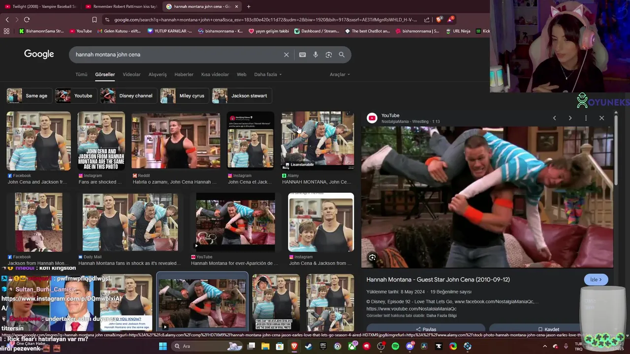Switch to the Tümü tab
The image size is (630, 354).
click(81, 74)
